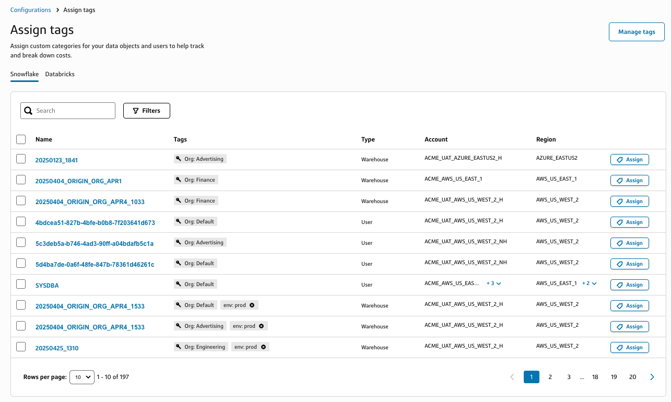
Task: Select the 5c3deb5a-b746-4ad3 row checkbox
Action: point(21,242)
